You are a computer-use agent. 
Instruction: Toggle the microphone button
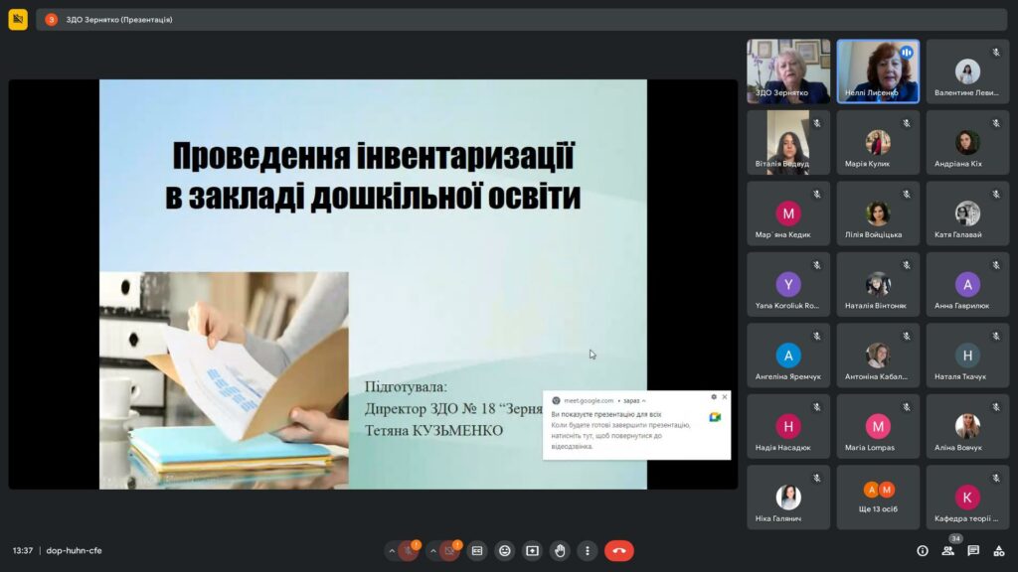point(408,550)
